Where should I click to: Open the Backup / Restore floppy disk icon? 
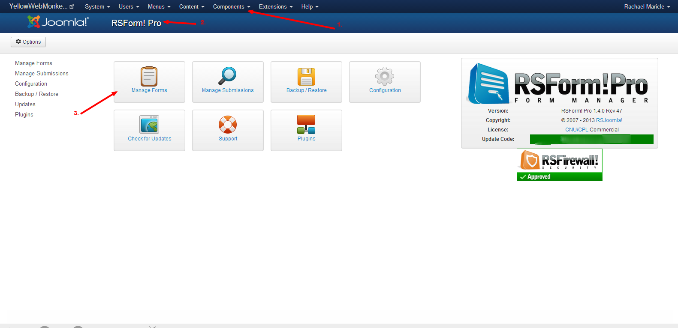[x=306, y=77]
